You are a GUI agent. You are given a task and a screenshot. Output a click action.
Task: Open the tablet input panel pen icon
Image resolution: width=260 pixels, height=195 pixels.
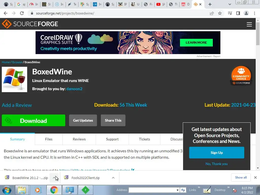point(207,190)
